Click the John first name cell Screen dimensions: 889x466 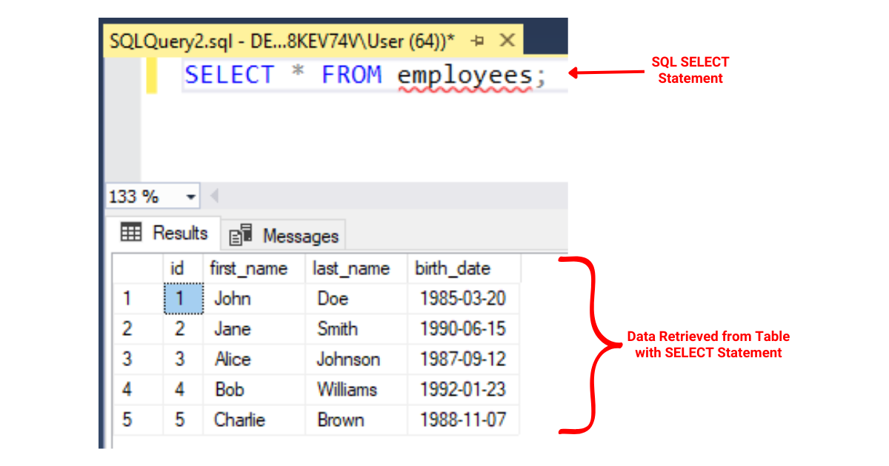[255, 299]
